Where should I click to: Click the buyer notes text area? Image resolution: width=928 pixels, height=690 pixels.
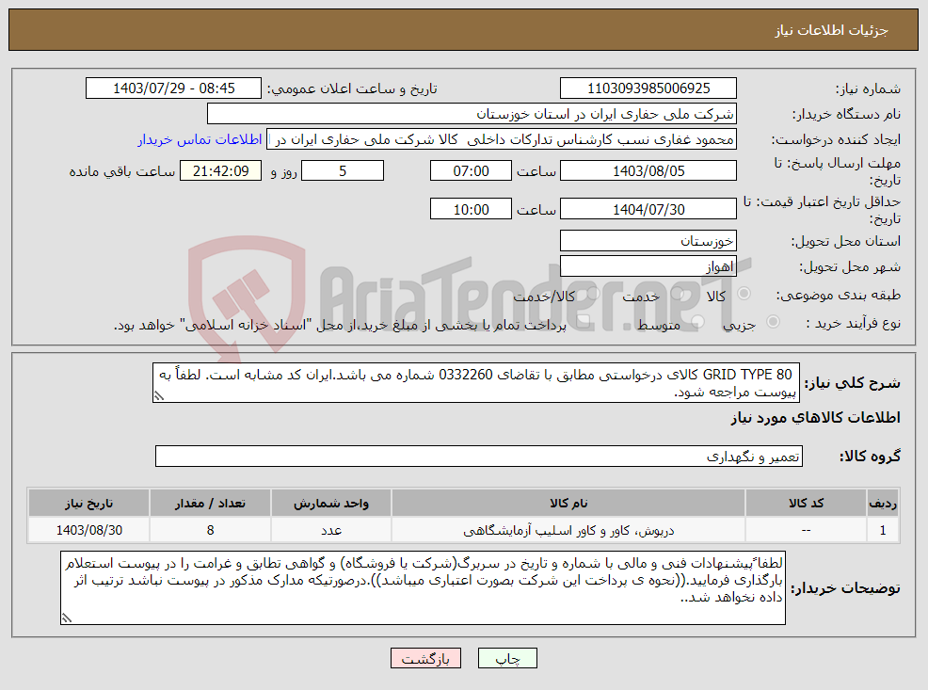423,588
